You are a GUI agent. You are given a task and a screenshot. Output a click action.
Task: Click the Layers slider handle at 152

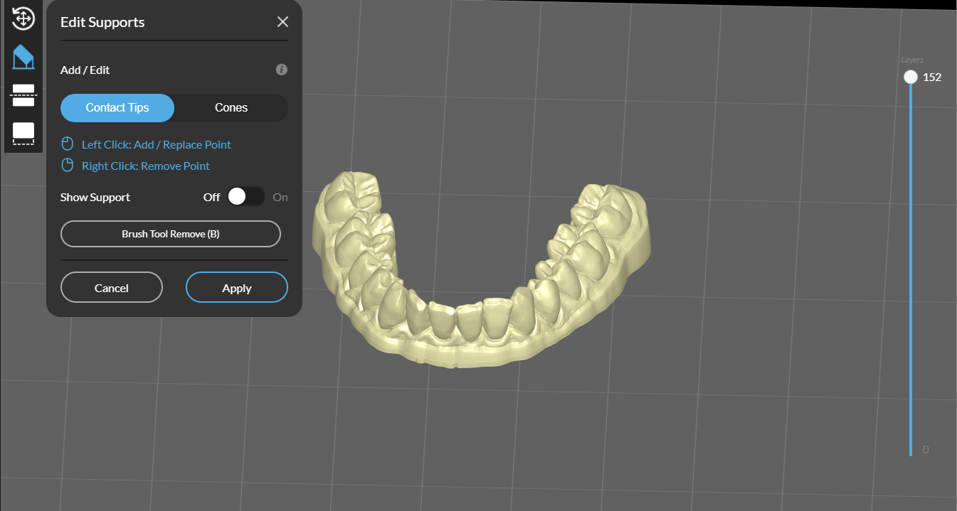tap(911, 77)
